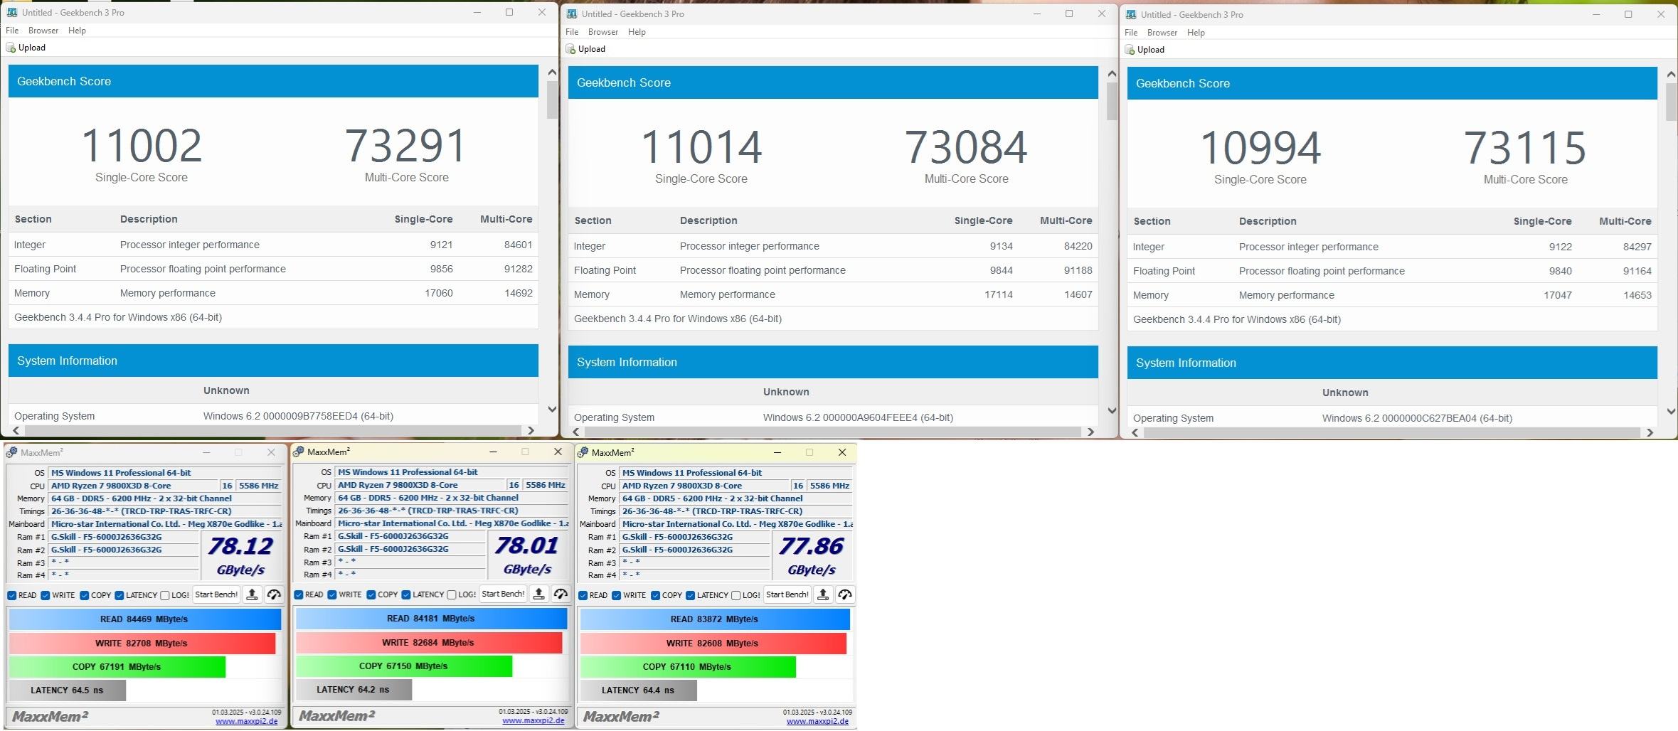
Task: Click the scroll-down arrow in the 73084 multi-core Geekbench window
Action: (1112, 410)
